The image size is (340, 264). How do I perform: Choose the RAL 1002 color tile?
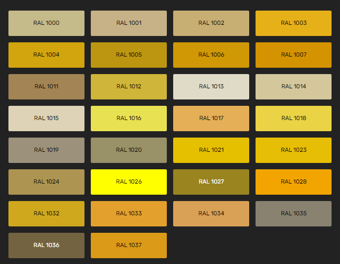click(x=211, y=23)
